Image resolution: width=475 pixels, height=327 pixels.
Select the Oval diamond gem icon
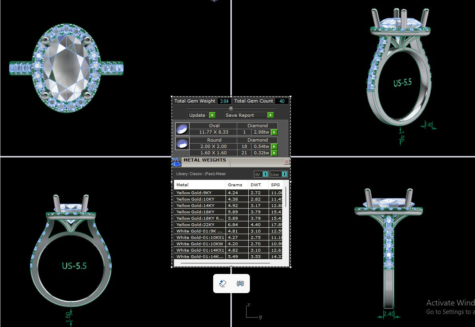[182, 129]
